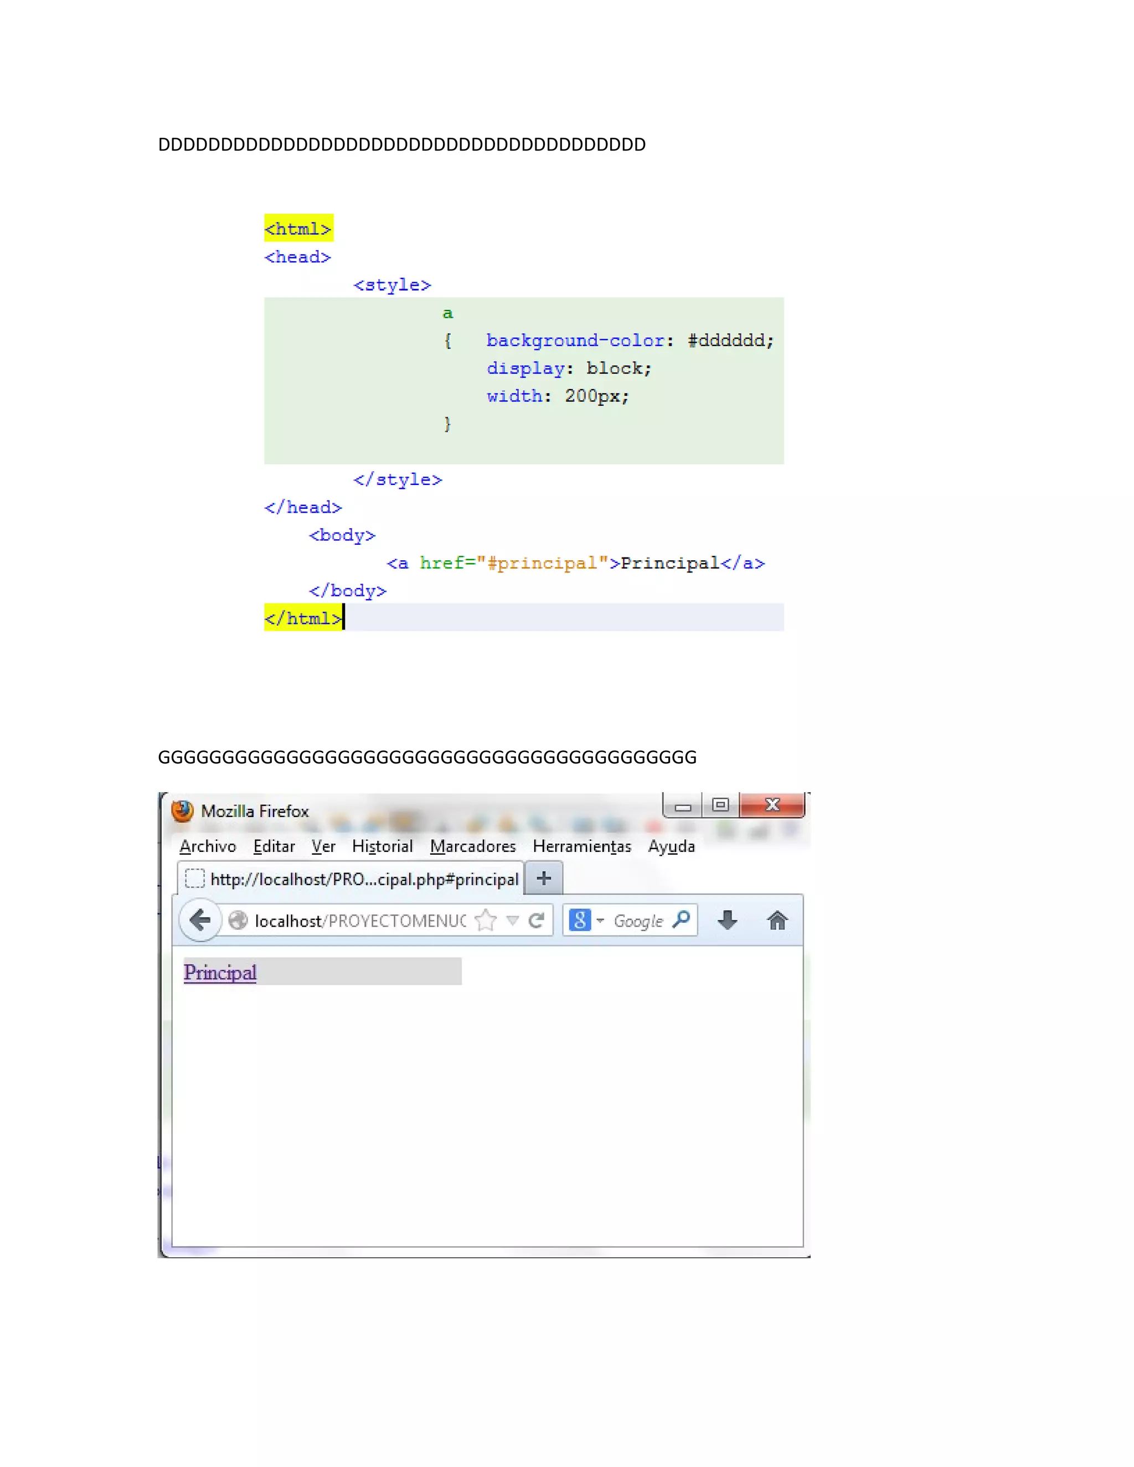1134x1467 pixels.
Task: Bookmark page with the star icon
Action: 486,920
